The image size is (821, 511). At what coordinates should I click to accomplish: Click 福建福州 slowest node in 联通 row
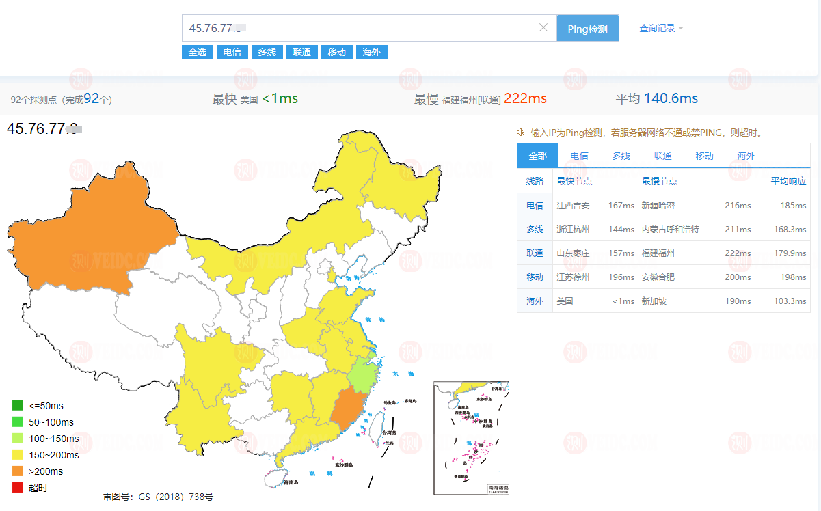point(656,253)
